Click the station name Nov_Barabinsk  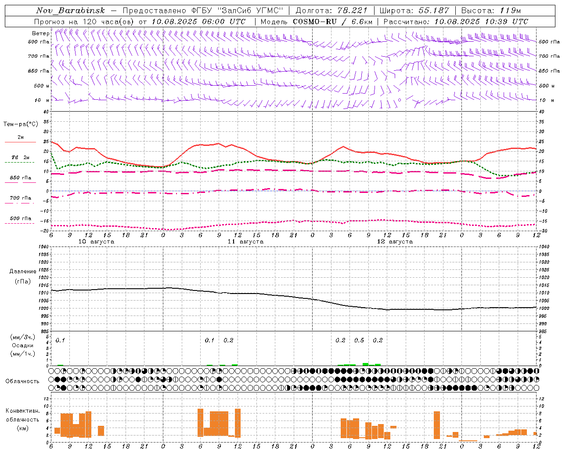coord(70,11)
